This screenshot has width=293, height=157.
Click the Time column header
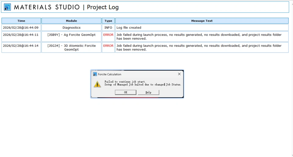tap(21, 21)
